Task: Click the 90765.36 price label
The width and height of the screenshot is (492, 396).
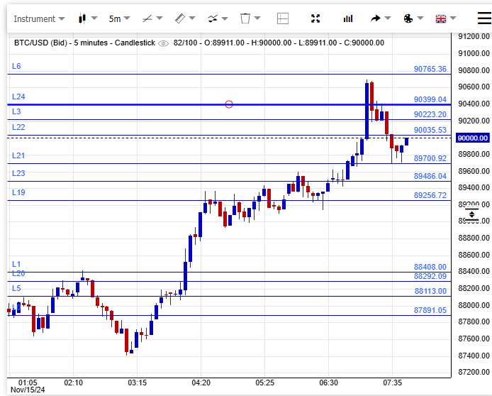Action: coord(430,69)
